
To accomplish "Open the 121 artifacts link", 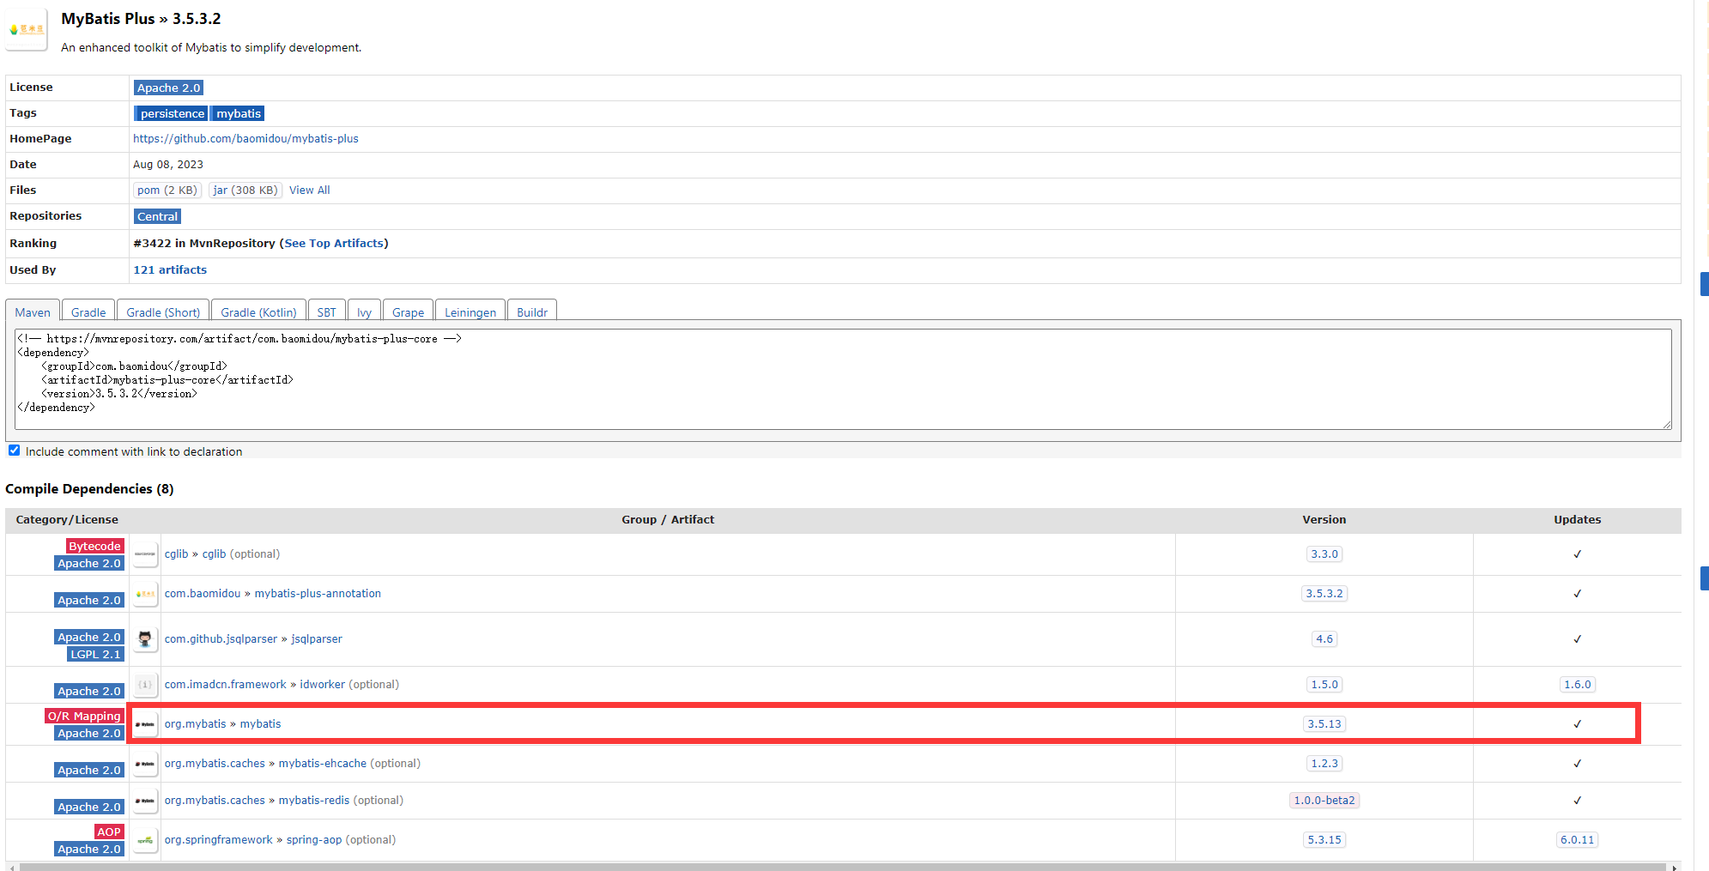I will pos(169,269).
